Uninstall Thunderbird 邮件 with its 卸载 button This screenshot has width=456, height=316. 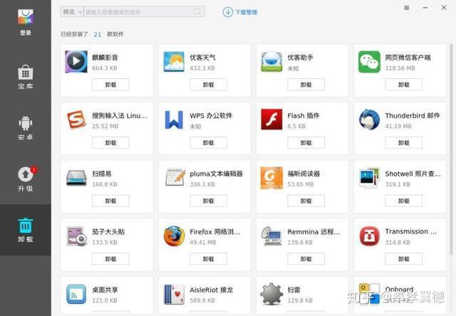[404, 143]
